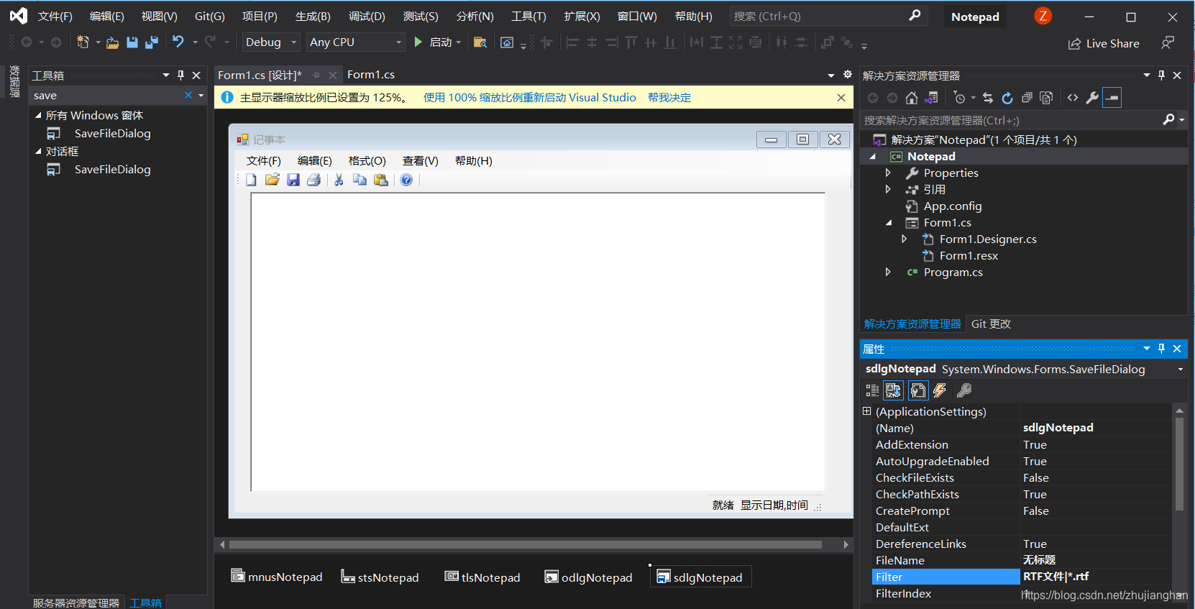The width and height of the screenshot is (1195, 609).
Task: Click the Open File folder toolbar icon
Action: pyautogui.click(x=112, y=42)
